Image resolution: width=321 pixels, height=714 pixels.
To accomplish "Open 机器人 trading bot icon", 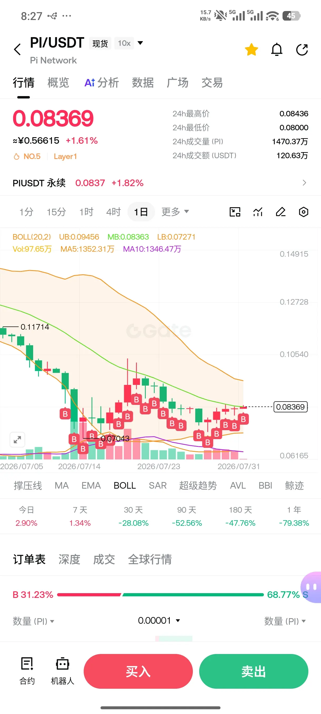I will [63, 671].
